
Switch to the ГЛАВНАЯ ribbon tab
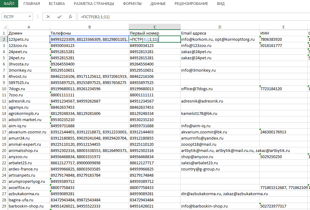[x=32, y=4]
